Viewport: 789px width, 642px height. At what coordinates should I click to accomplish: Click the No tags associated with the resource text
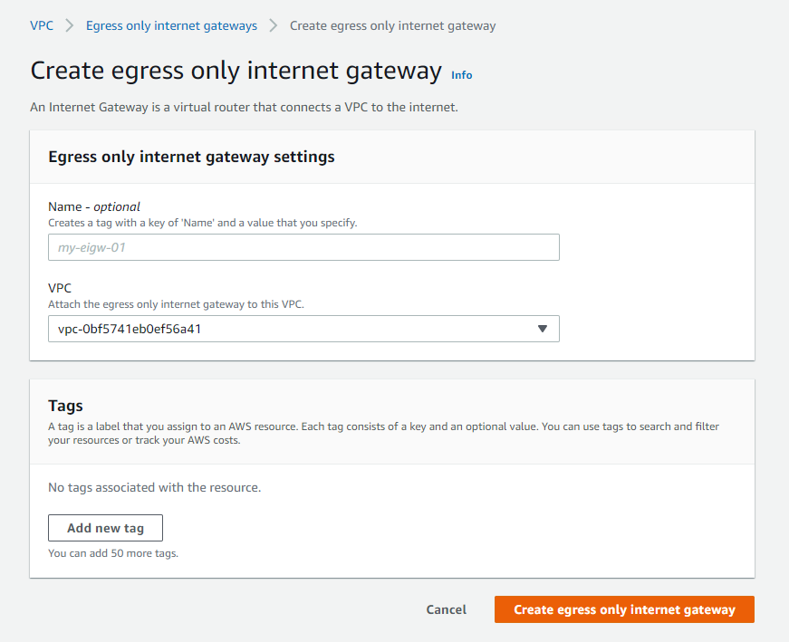point(154,487)
